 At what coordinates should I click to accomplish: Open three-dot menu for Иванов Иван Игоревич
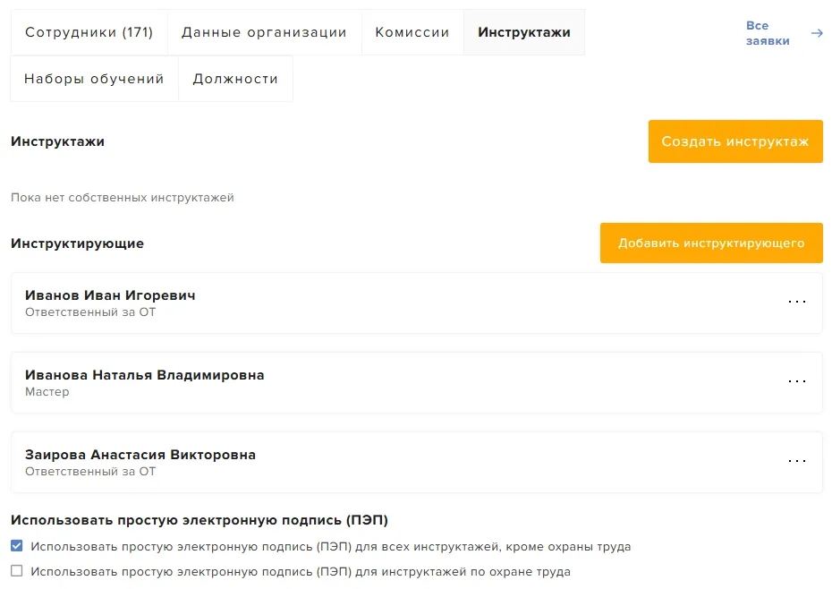pos(797,302)
